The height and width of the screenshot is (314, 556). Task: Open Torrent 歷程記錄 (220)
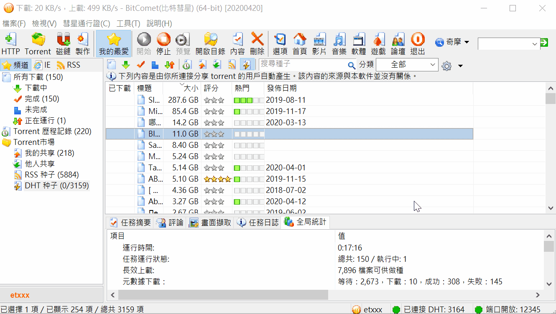[x=52, y=132]
